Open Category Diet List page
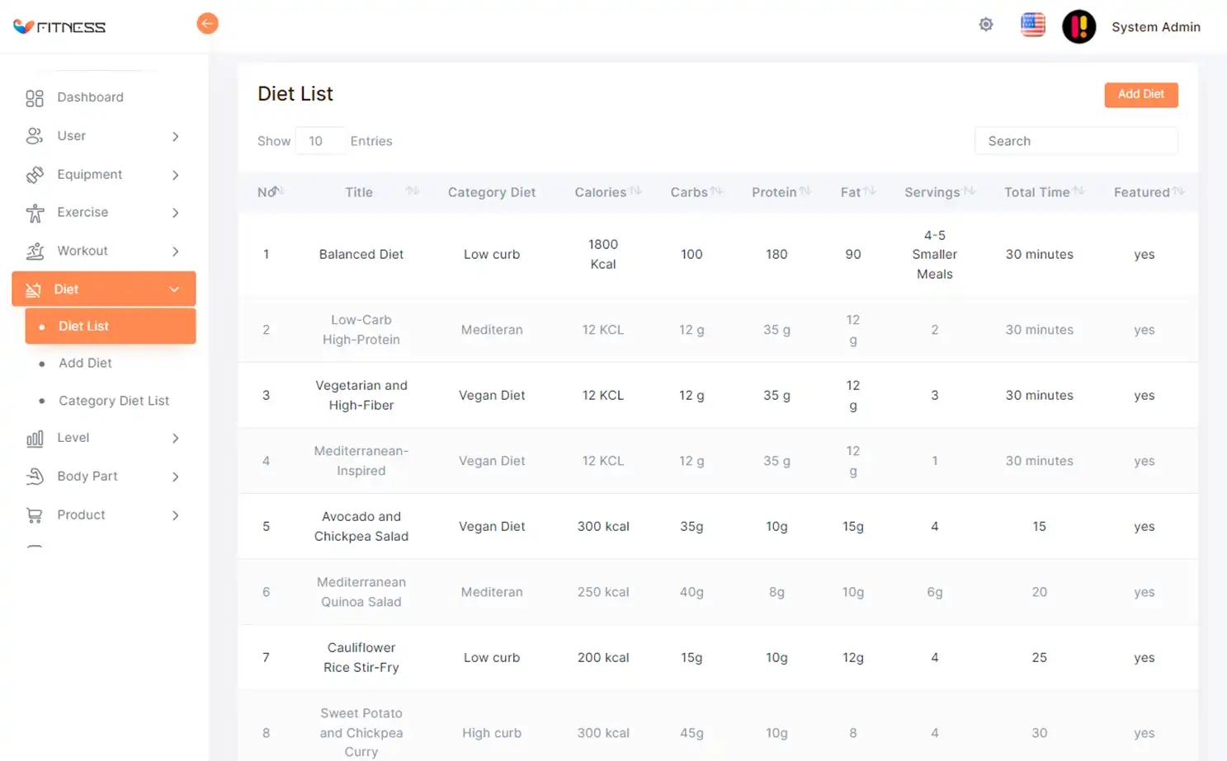Image resolution: width=1227 pixels, height=761 pixels. [x=114, y=401]
